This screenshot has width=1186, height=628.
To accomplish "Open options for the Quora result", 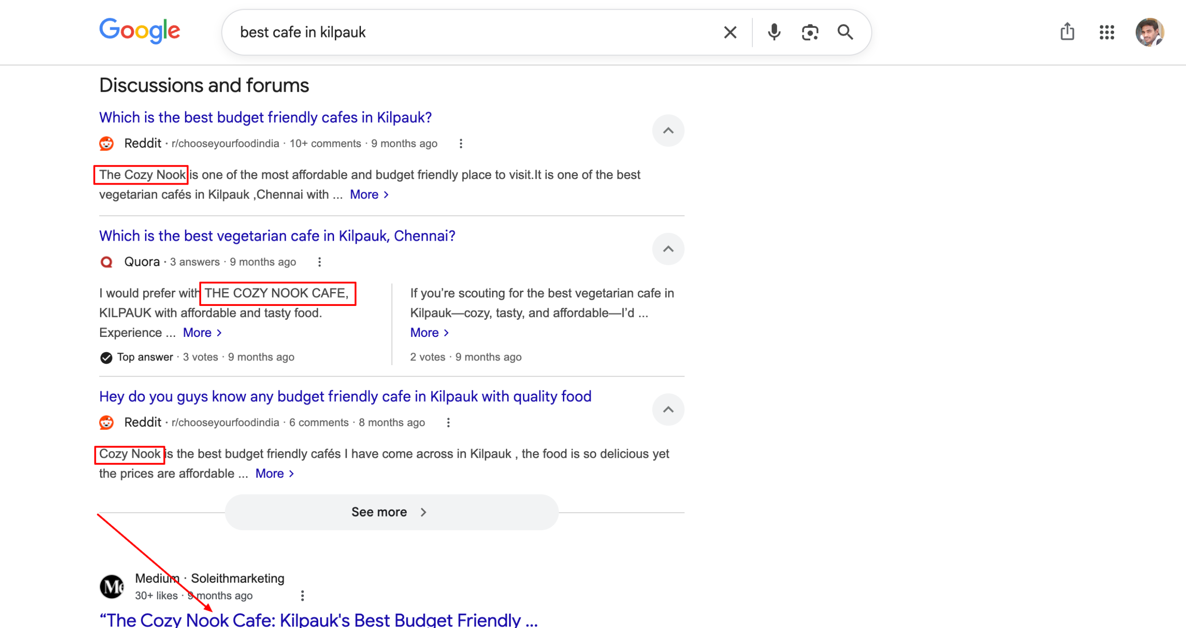I will click(319, 262).
